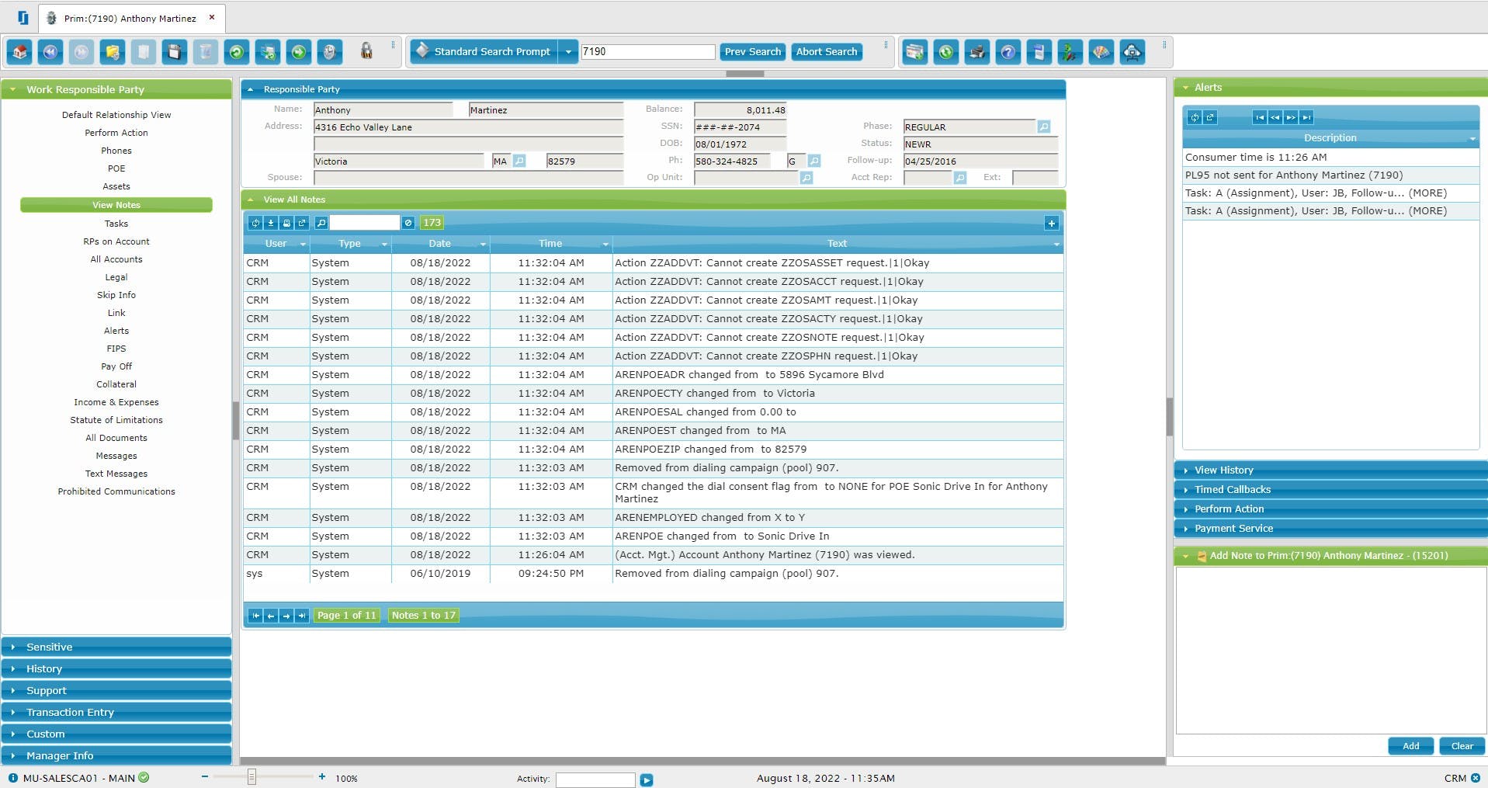Clear the notes grid filter icon
This screenshot has height=788, width=1488.
pos(408,223)
